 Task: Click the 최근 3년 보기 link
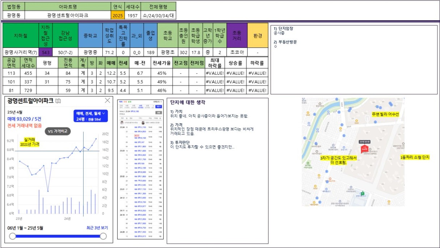tap(97, 228)
